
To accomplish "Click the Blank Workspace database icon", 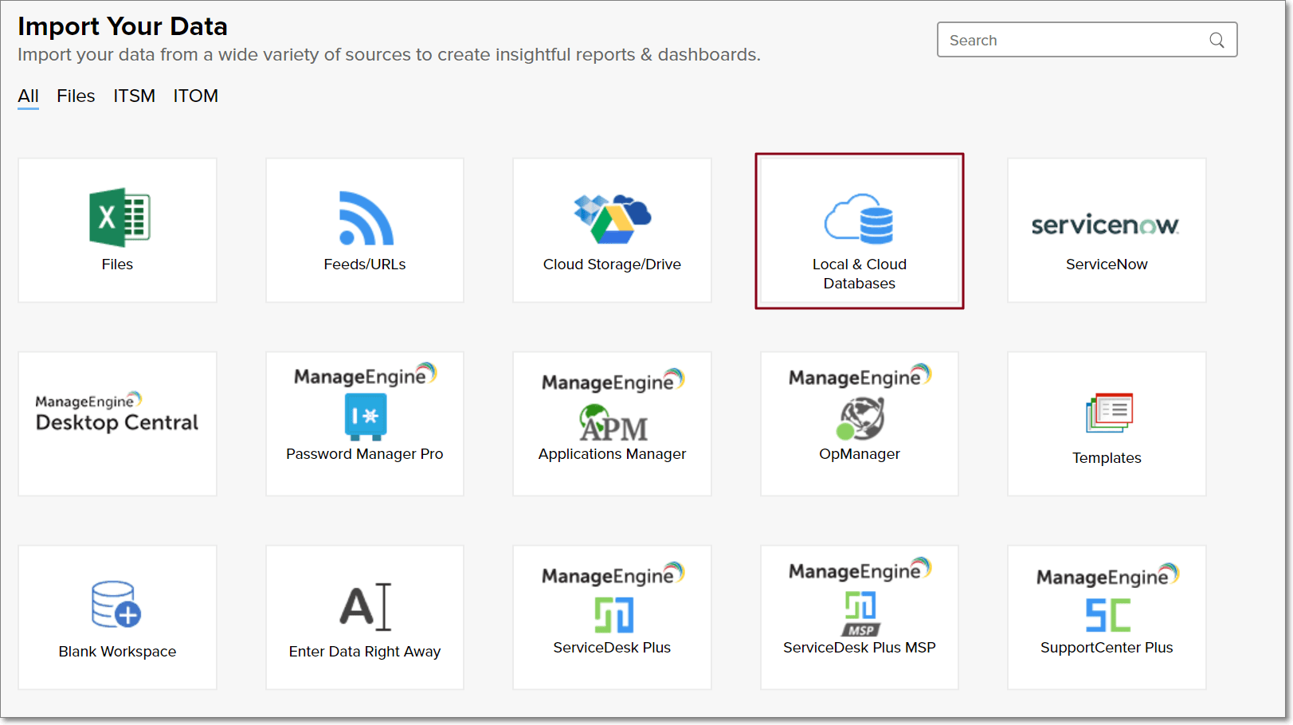I will (x=116, y=605).
